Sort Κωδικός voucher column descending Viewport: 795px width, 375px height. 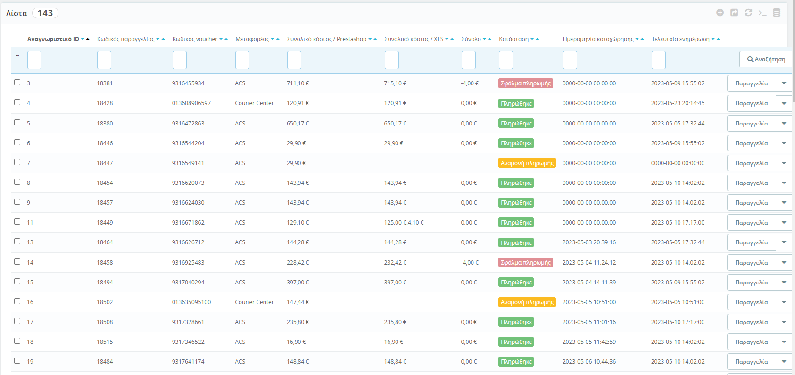[221, 39]
